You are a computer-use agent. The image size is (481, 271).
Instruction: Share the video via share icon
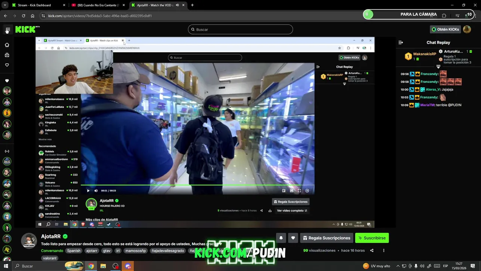(372, 250)
